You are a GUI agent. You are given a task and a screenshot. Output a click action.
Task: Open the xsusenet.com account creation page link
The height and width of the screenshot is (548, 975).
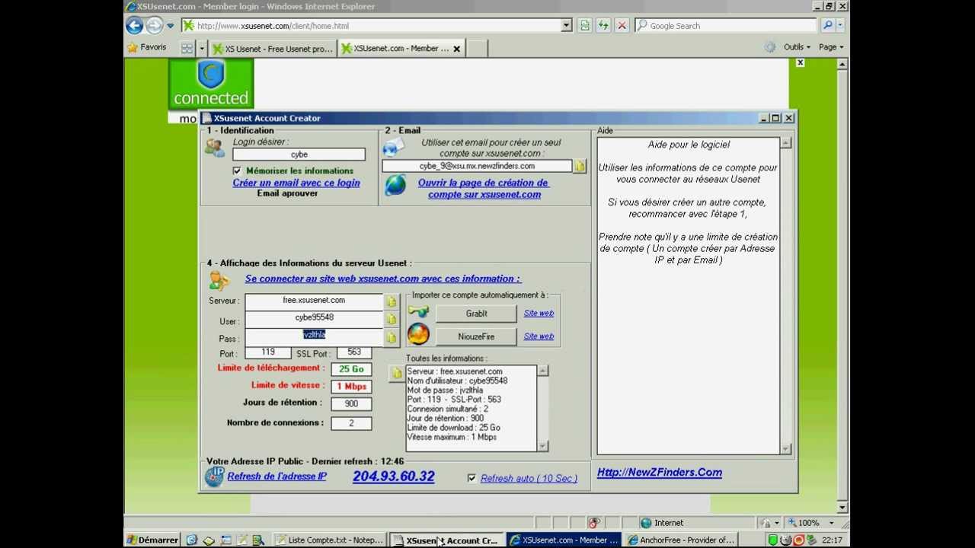click(x=484, y=189)
